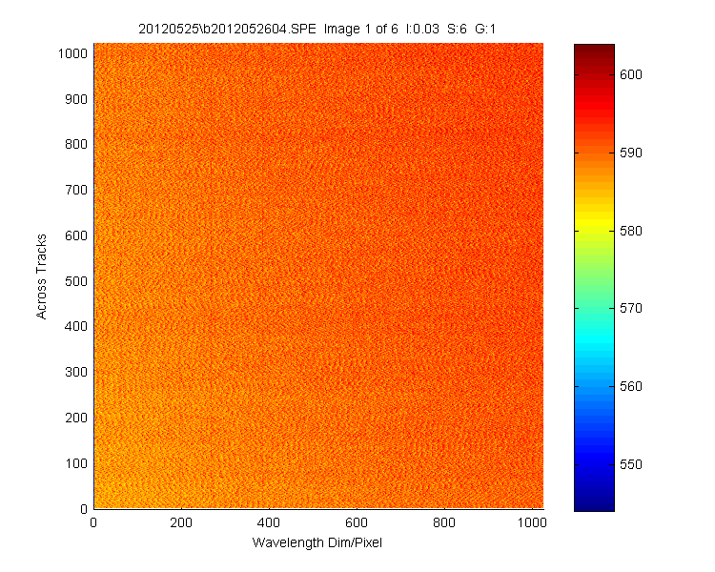This screenshot has height=572, width=715.
Task: Click the colorbar tick label 570
Action: tap(631, 308)
